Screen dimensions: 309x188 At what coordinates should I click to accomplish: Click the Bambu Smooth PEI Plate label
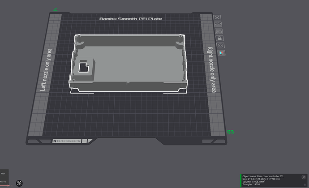(131, 19)
